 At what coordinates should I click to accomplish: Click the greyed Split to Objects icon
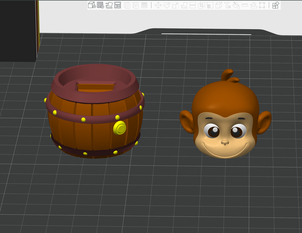(127, 5)
